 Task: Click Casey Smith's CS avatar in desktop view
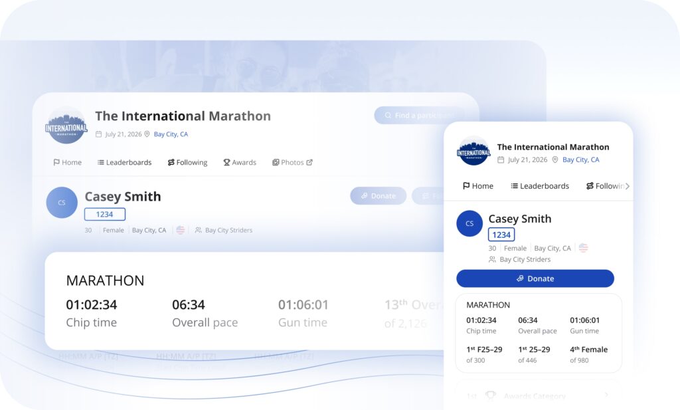click(62, 203)
